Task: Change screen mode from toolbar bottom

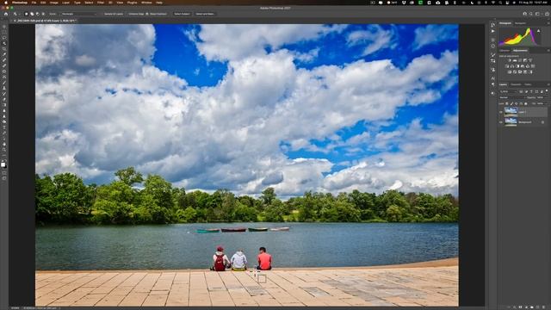Action: pyautogui.click(x=3, y=178)
